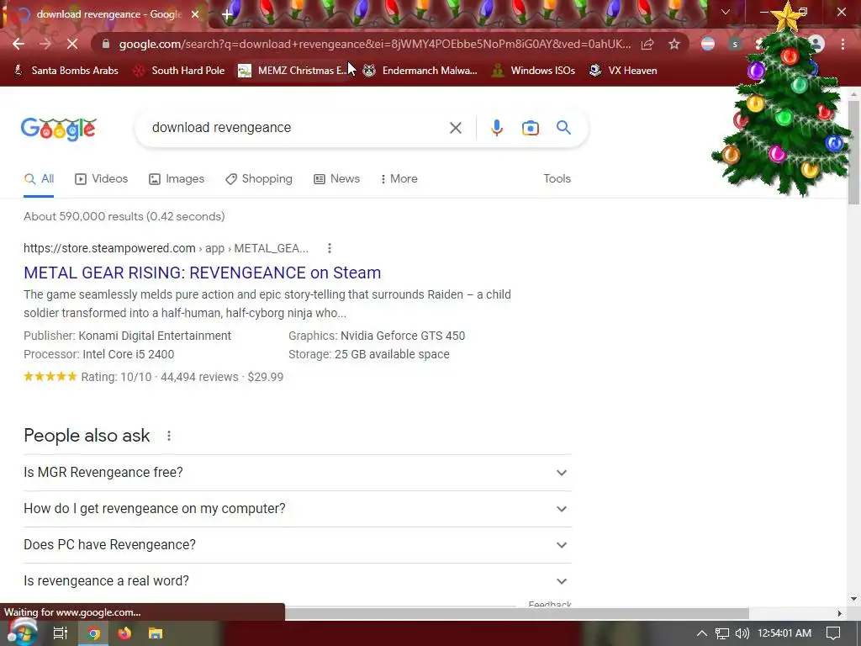
Task: Switch to the Shopping tab
Action: coord(259,179)
